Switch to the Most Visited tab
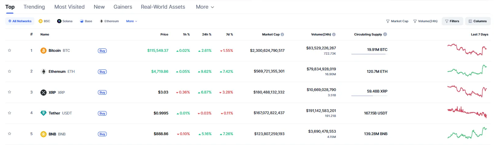 (x=69, y=7)
